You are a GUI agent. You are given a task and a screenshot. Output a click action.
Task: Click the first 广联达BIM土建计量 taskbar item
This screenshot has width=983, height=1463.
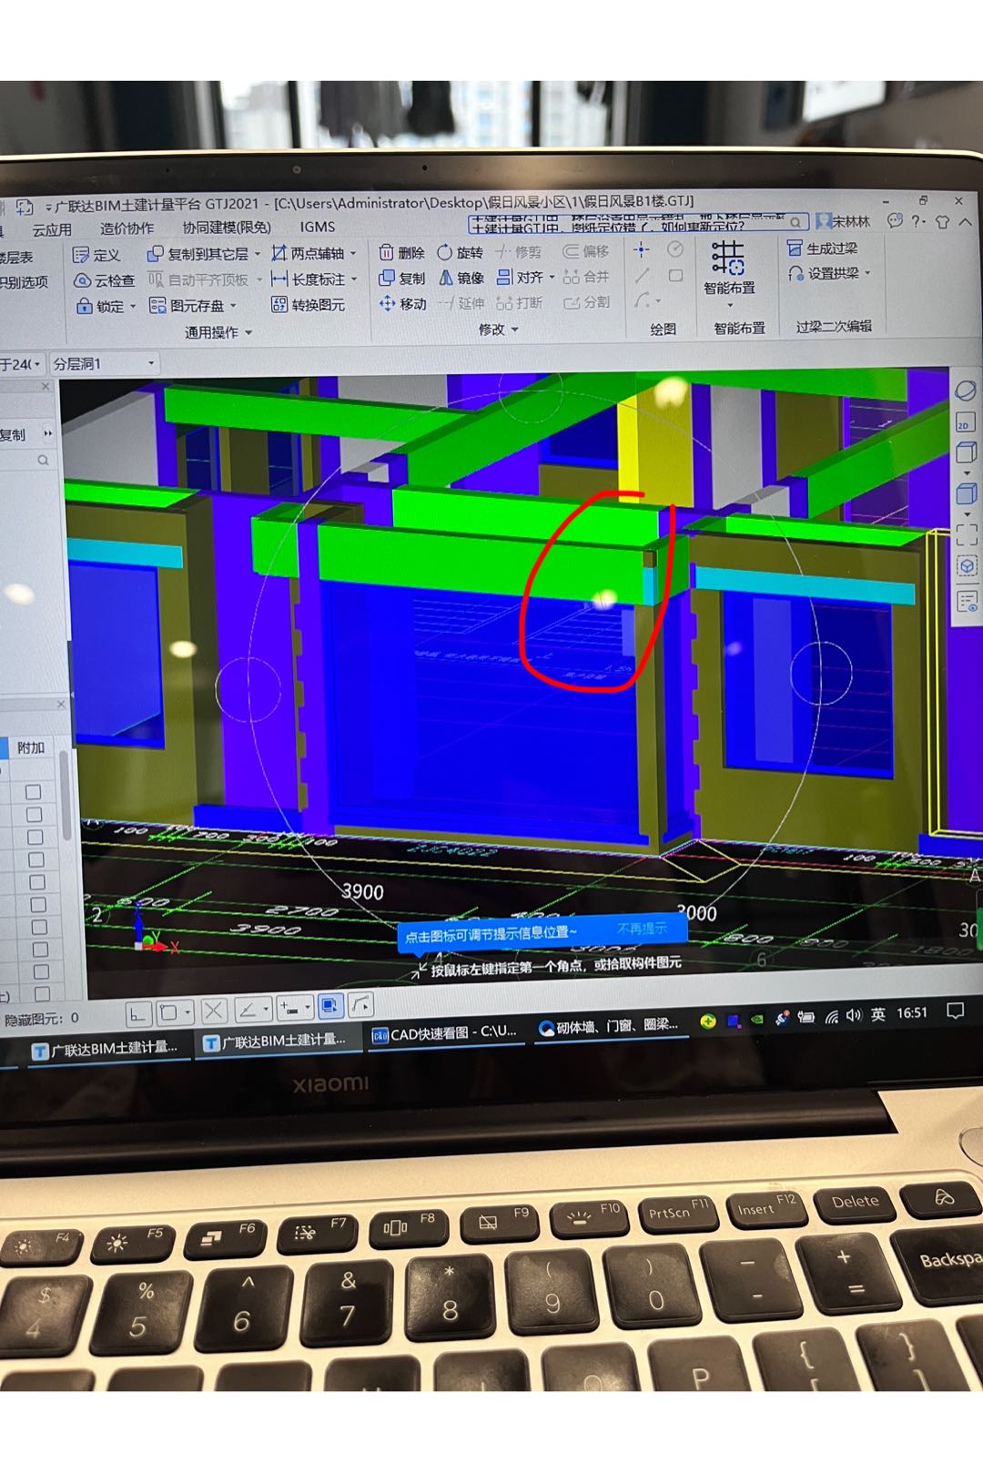(x=106, y=1050)
